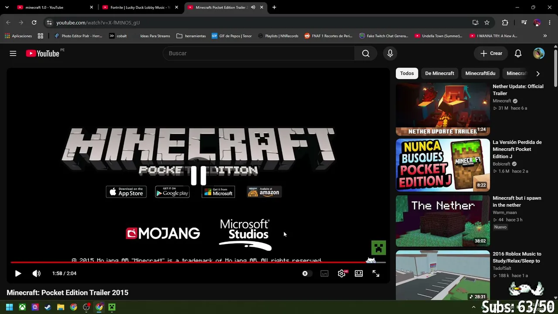Select the Todos filter chip

coord(407,73)
